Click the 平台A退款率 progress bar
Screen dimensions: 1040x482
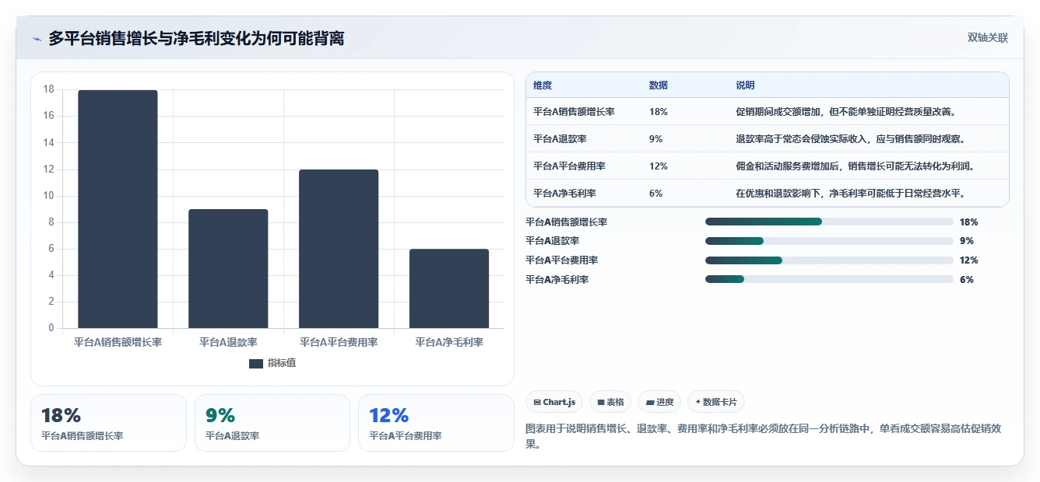[829, 241]
